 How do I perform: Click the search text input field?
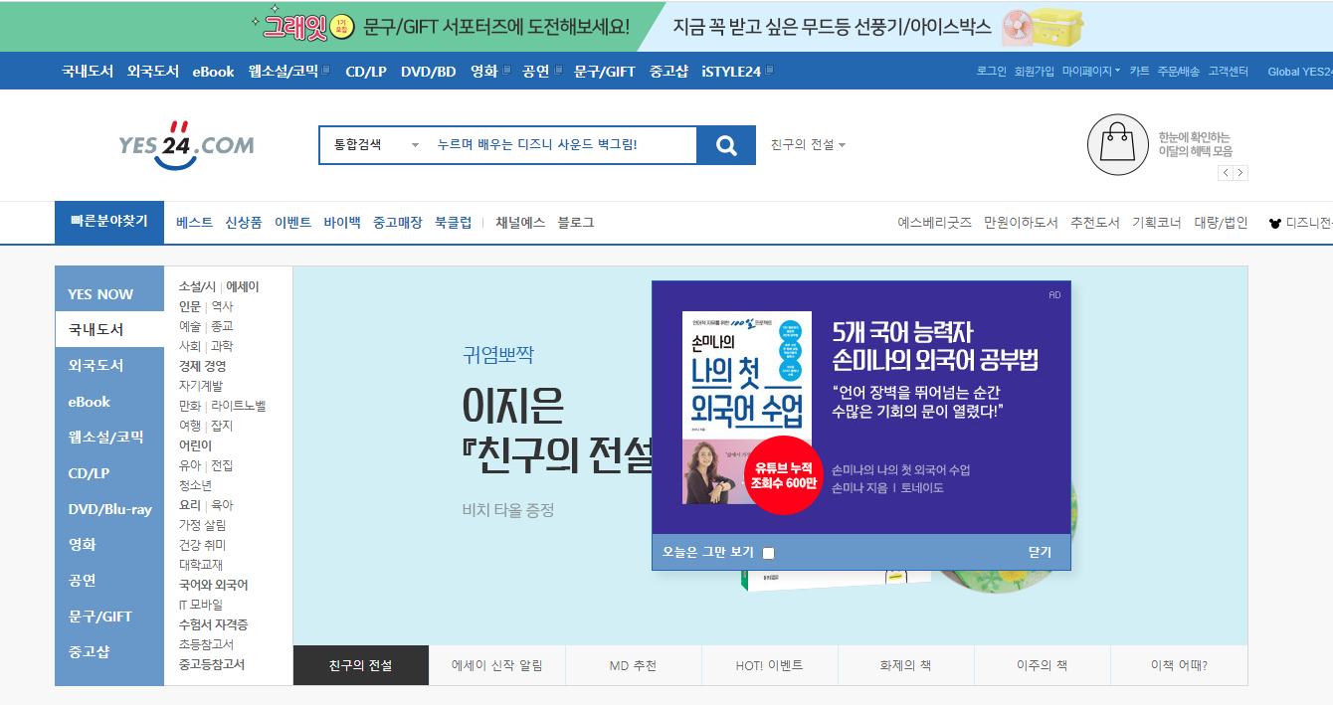click(x=562, y=145)
